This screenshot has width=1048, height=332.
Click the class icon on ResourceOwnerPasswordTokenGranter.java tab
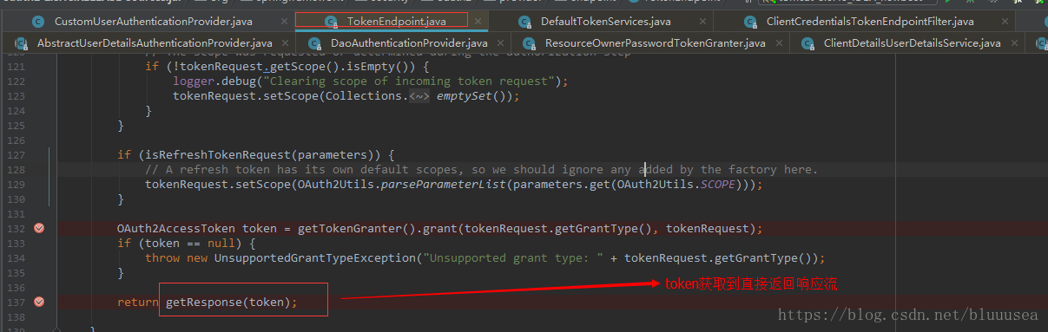click(528, 42)
